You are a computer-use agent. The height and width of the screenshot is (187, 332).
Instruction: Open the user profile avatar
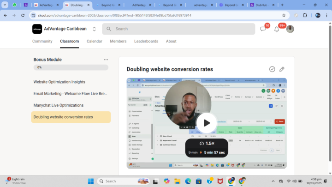tap(290, 29)
